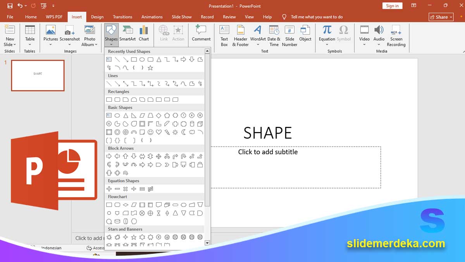Image resolution: width=465 pixels, height=262 pixels.
Task: Pick the Cube shape in Basic Shapes
Action: point(200,124)
